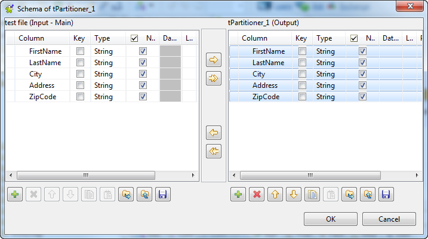Toggle Nullable checkbox for output ZipCode
Screen dimensions: 428x239
[362, 97]
